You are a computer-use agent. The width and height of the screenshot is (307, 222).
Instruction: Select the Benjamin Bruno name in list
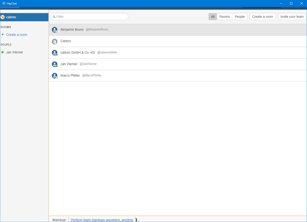click(72, 29)
